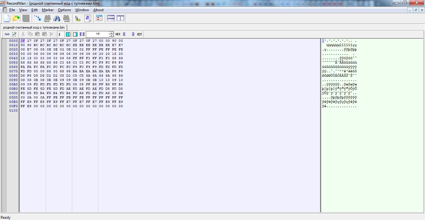Toggle the cyan hex pane display button

[x=68, y=34]
